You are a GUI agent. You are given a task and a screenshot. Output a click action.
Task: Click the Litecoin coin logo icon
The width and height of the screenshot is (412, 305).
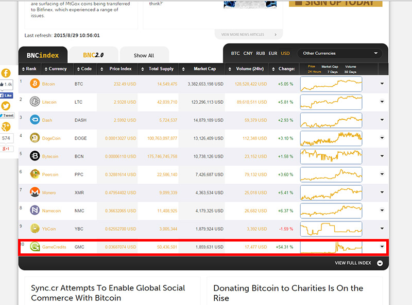click(x=35, y=102)
